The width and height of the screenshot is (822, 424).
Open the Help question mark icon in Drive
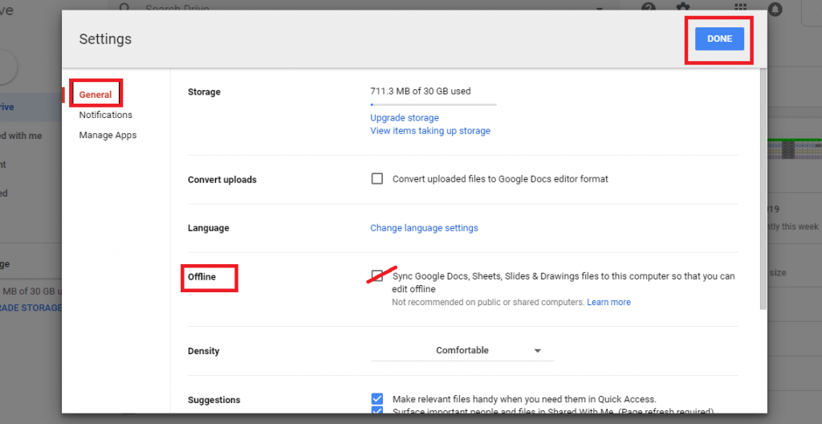click(x=649, y=7)
